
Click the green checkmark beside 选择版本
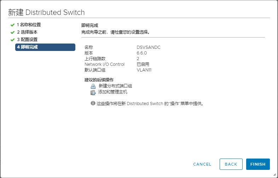pos(12,33)
